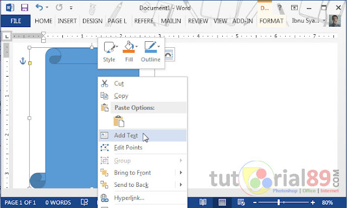
Task: Switch to the INSERT tab
Action: (x=67, y=21)
